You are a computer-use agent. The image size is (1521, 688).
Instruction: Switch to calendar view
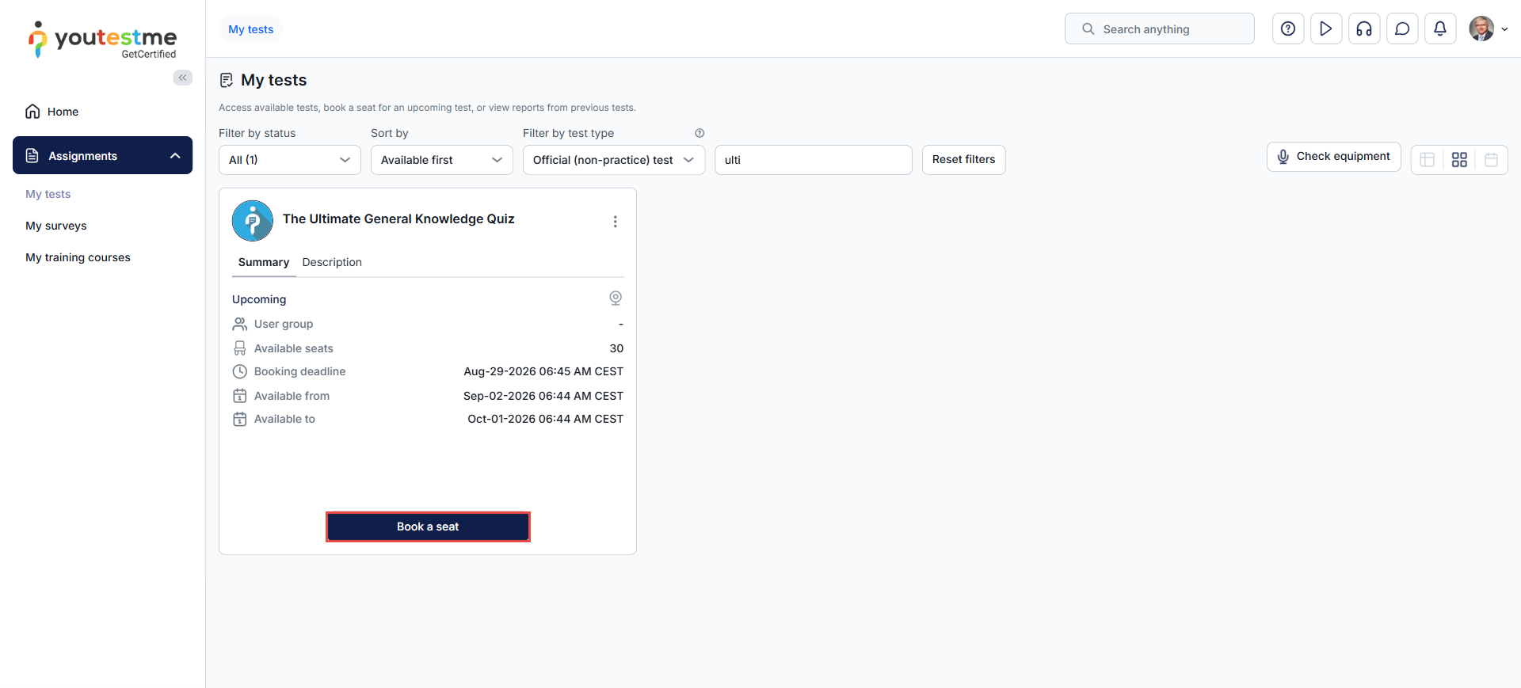coord(1491,160)
